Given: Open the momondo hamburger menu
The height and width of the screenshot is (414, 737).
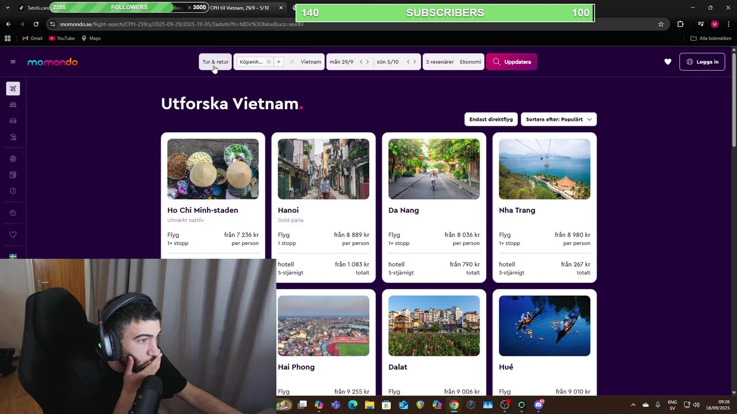Looking at the screenshot, I should (13, 62).
